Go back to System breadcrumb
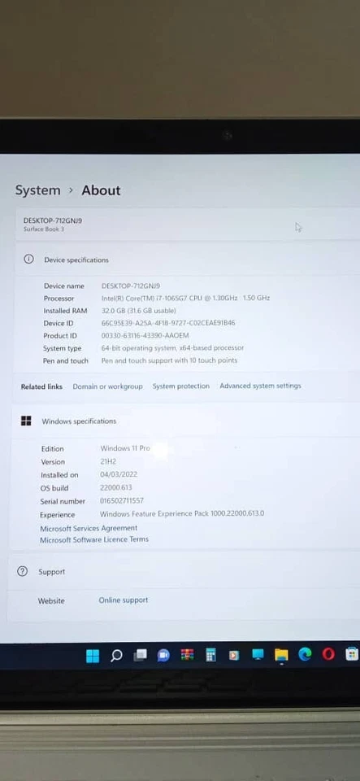This screenshot has height=781, width=360. [x=38, y=190]
